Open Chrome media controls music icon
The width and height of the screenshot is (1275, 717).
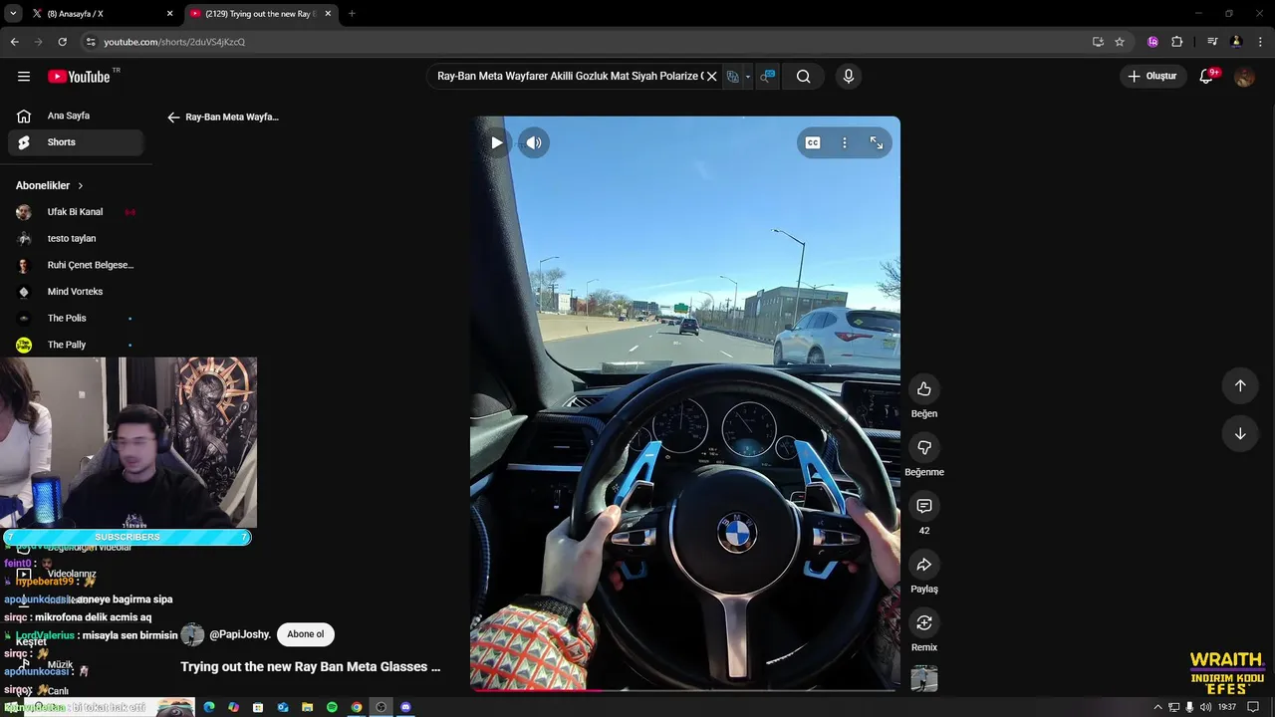pos(1212,42)
